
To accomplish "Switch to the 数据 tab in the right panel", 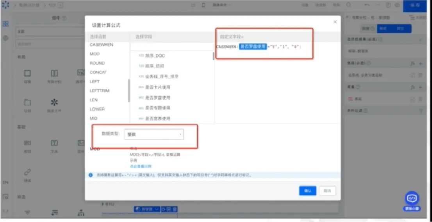I will (368, 28).
